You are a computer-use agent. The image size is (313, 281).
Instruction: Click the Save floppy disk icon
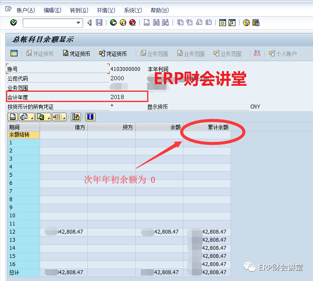[99, 23]
